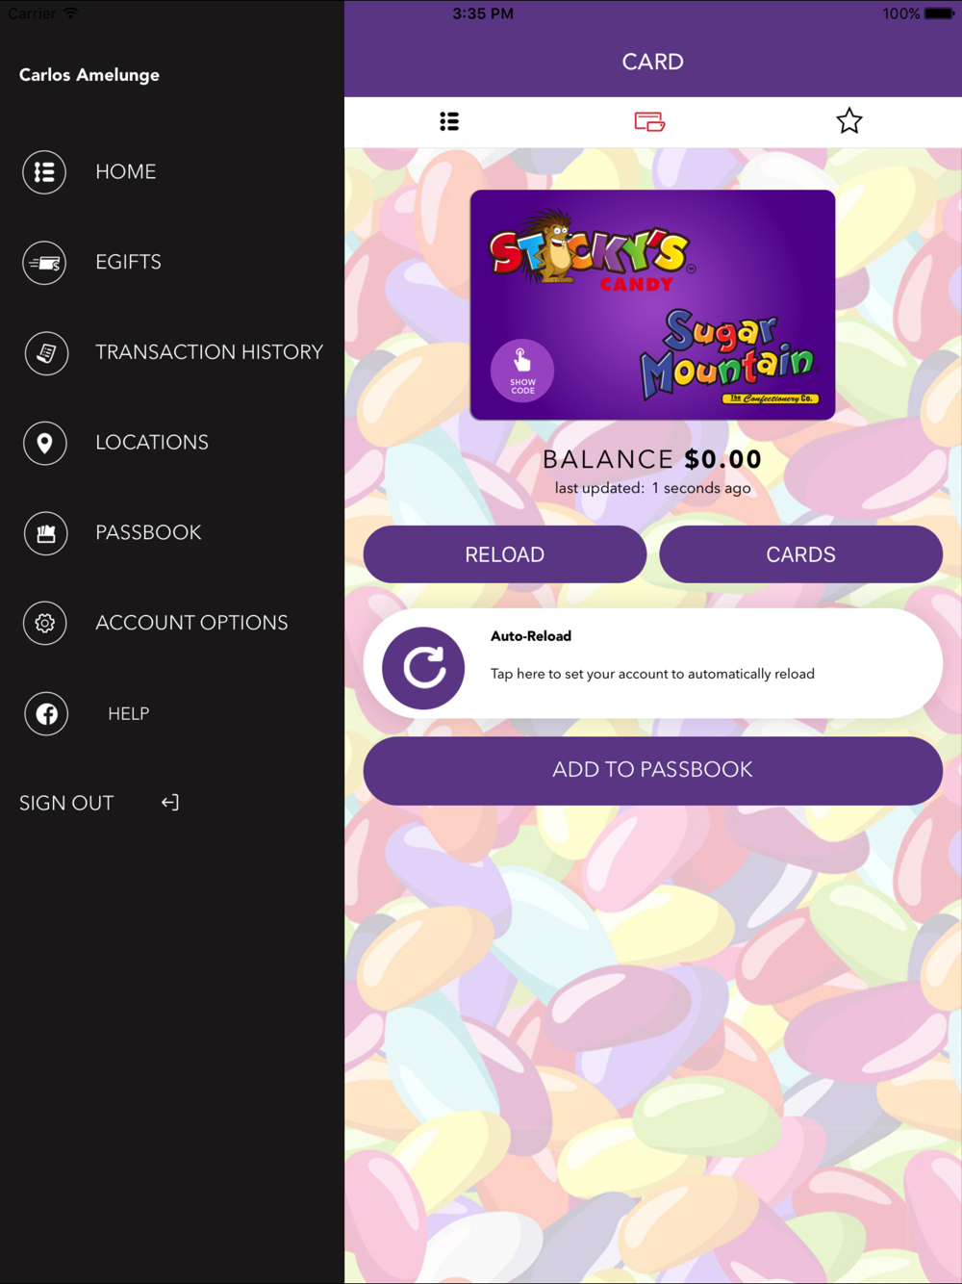Switch to the star favorites tab
This screenshot has width=962, height=1284.
[849, 121]
